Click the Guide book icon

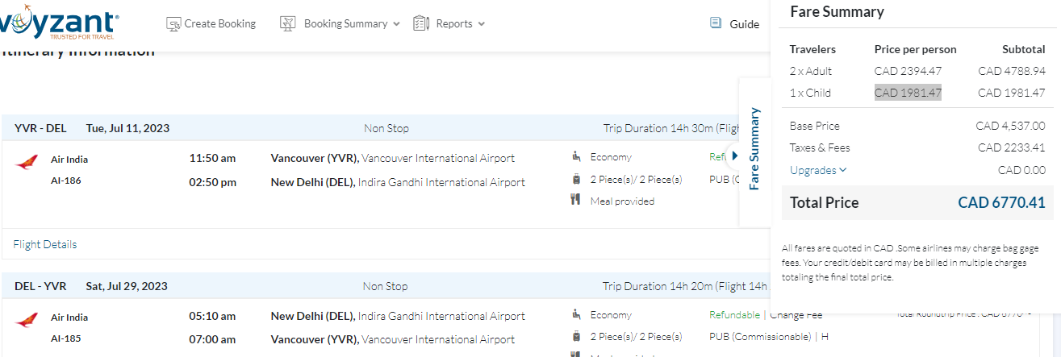point(716,23)
